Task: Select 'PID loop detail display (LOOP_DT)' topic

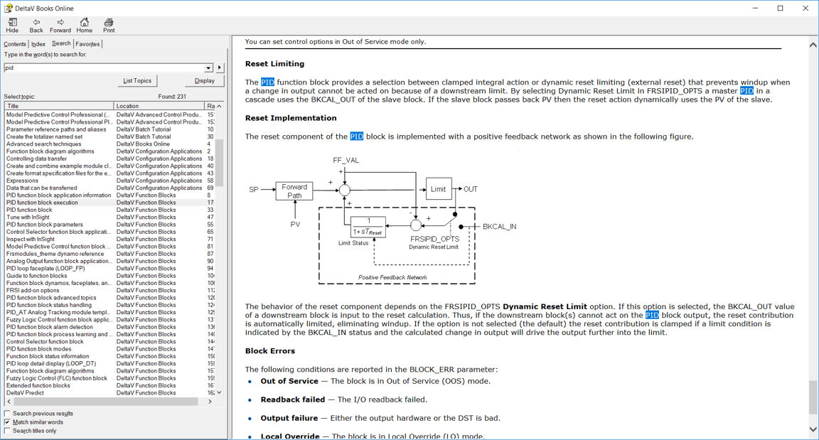Action: coord(51,363)
